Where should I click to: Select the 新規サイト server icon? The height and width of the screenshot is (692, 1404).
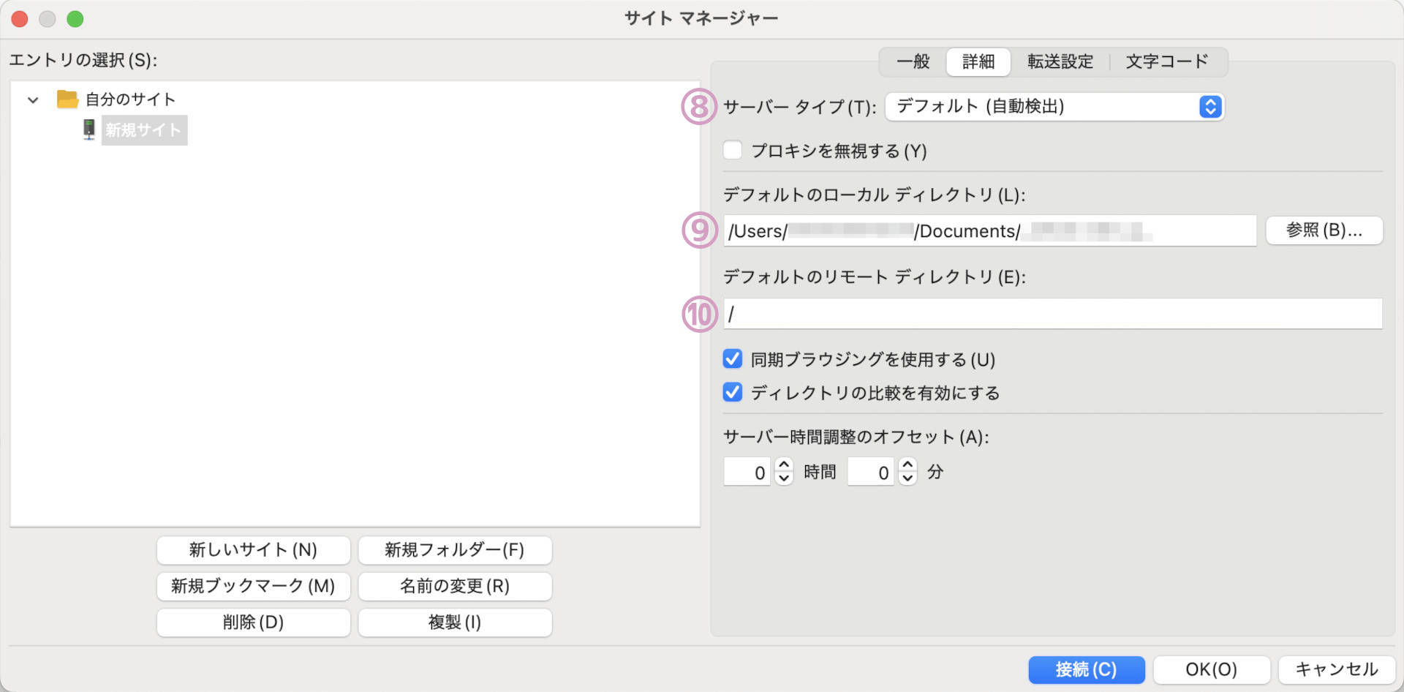point(88,129)
